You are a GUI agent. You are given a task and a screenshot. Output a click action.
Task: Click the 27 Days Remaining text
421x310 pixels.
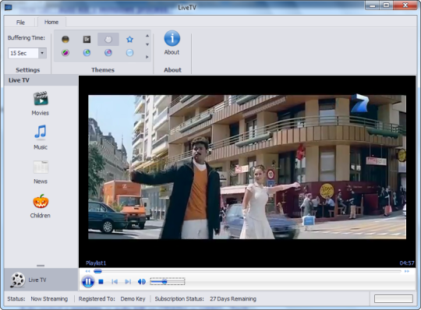pos(233,299)
